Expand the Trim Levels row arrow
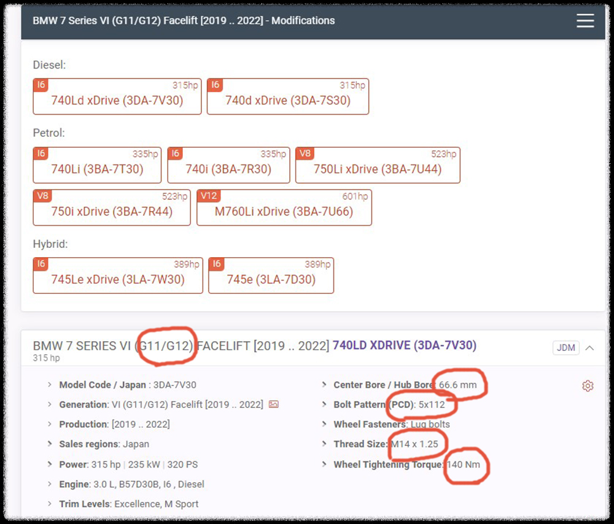 pyautogui.click(x=49, y=503)
